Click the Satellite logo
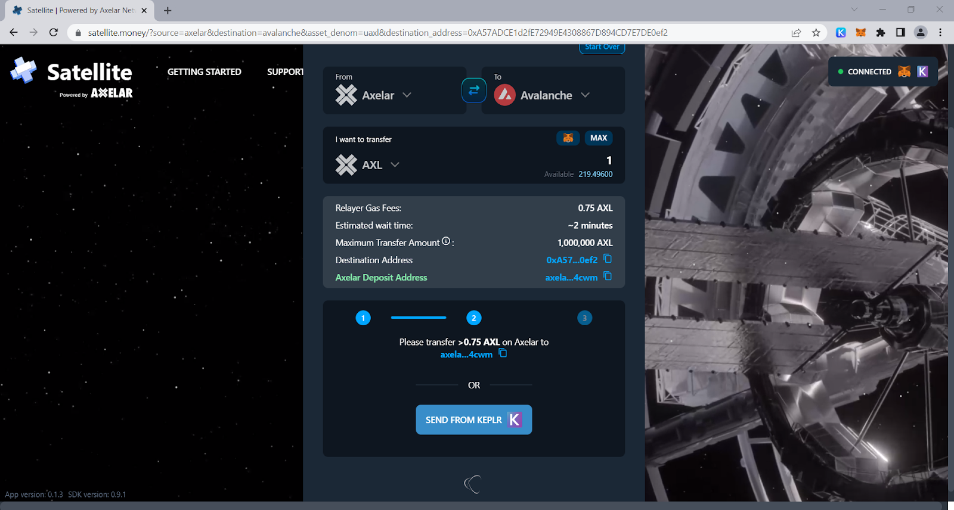954x510 pixels. pyautogui.click(x=72, y=76)
